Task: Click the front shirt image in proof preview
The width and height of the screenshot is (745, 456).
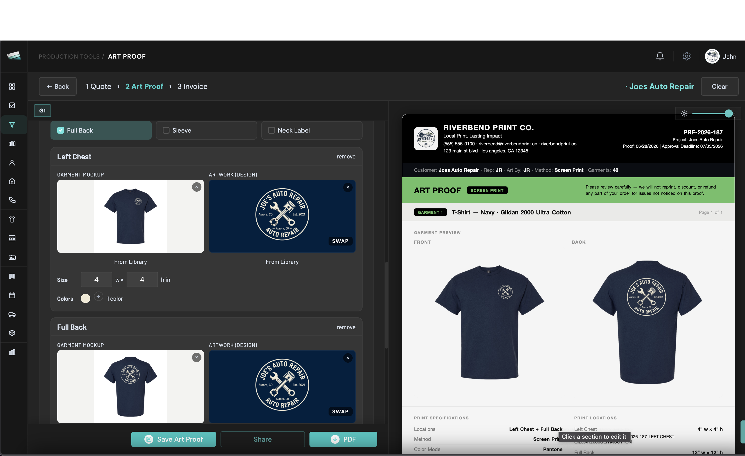Action: tap(489, 322)
